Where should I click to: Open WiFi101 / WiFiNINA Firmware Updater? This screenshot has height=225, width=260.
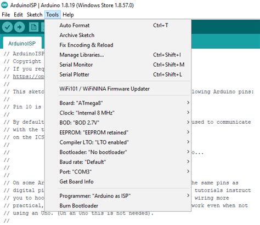coord(118,89)
